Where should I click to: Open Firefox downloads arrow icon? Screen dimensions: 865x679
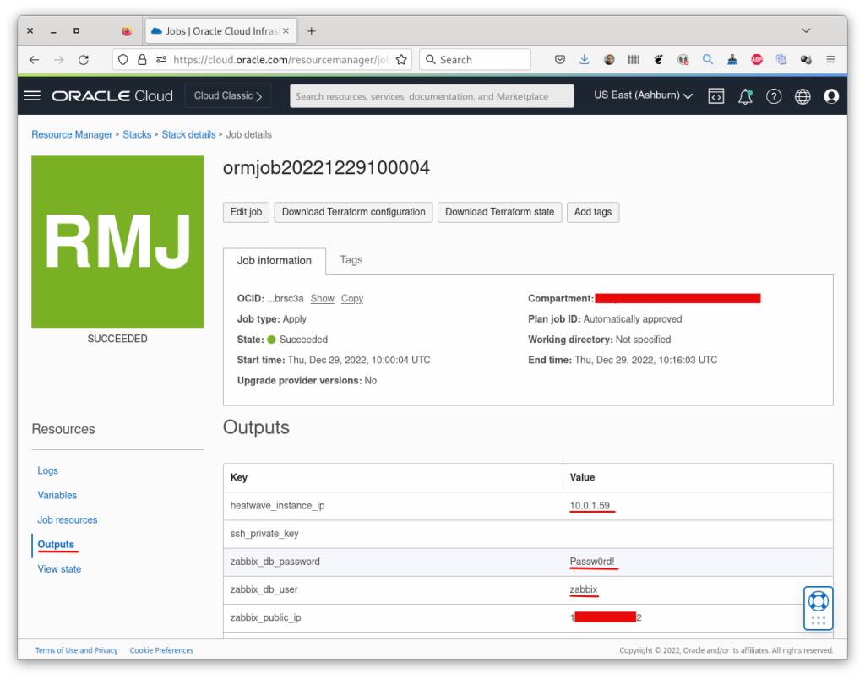[x=585, y=60]
